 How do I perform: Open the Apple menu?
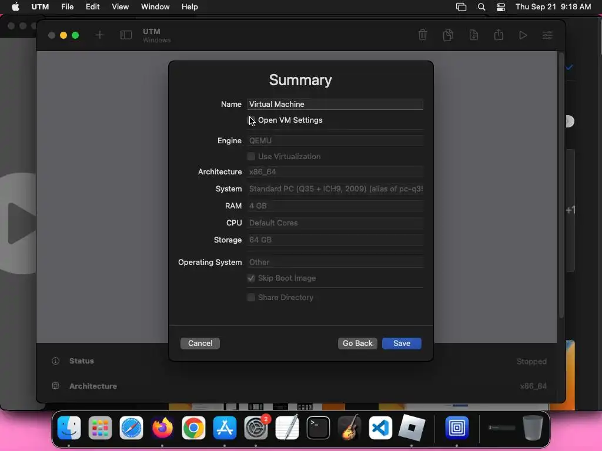tap(15, 7)
